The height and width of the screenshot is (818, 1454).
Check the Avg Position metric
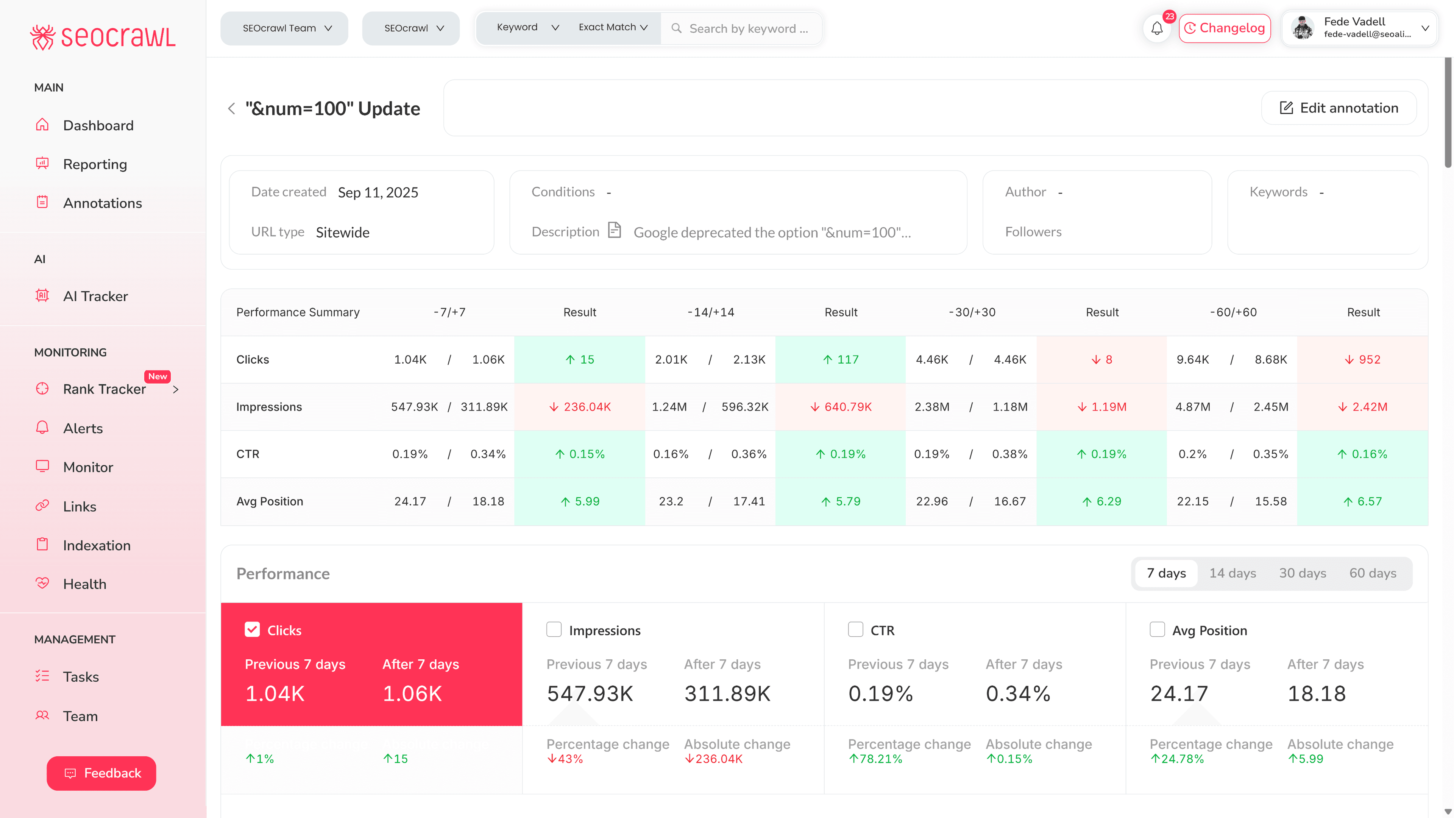1158,629
